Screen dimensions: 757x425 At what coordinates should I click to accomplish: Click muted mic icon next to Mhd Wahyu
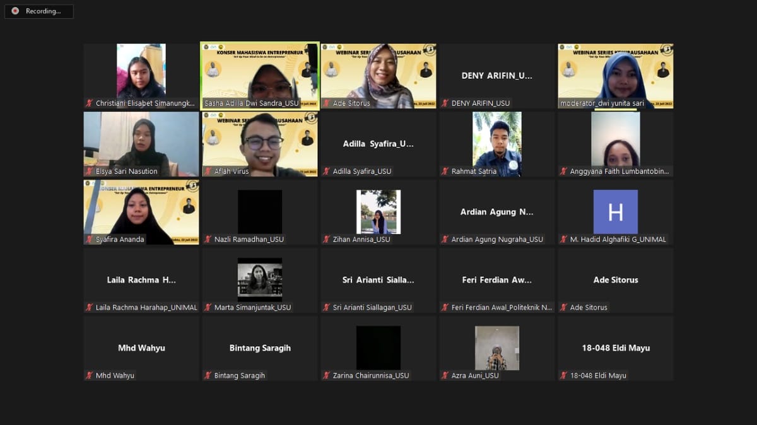pos(89,376)
